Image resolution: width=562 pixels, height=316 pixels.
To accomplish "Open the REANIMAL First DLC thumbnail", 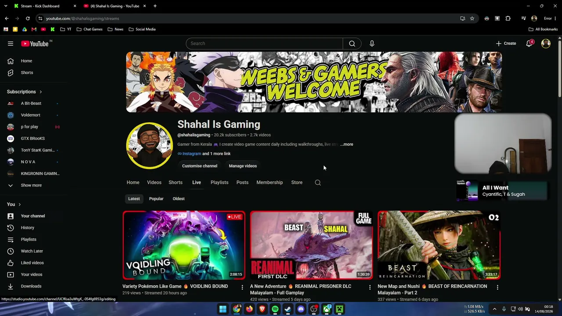I will click(311, 245).
